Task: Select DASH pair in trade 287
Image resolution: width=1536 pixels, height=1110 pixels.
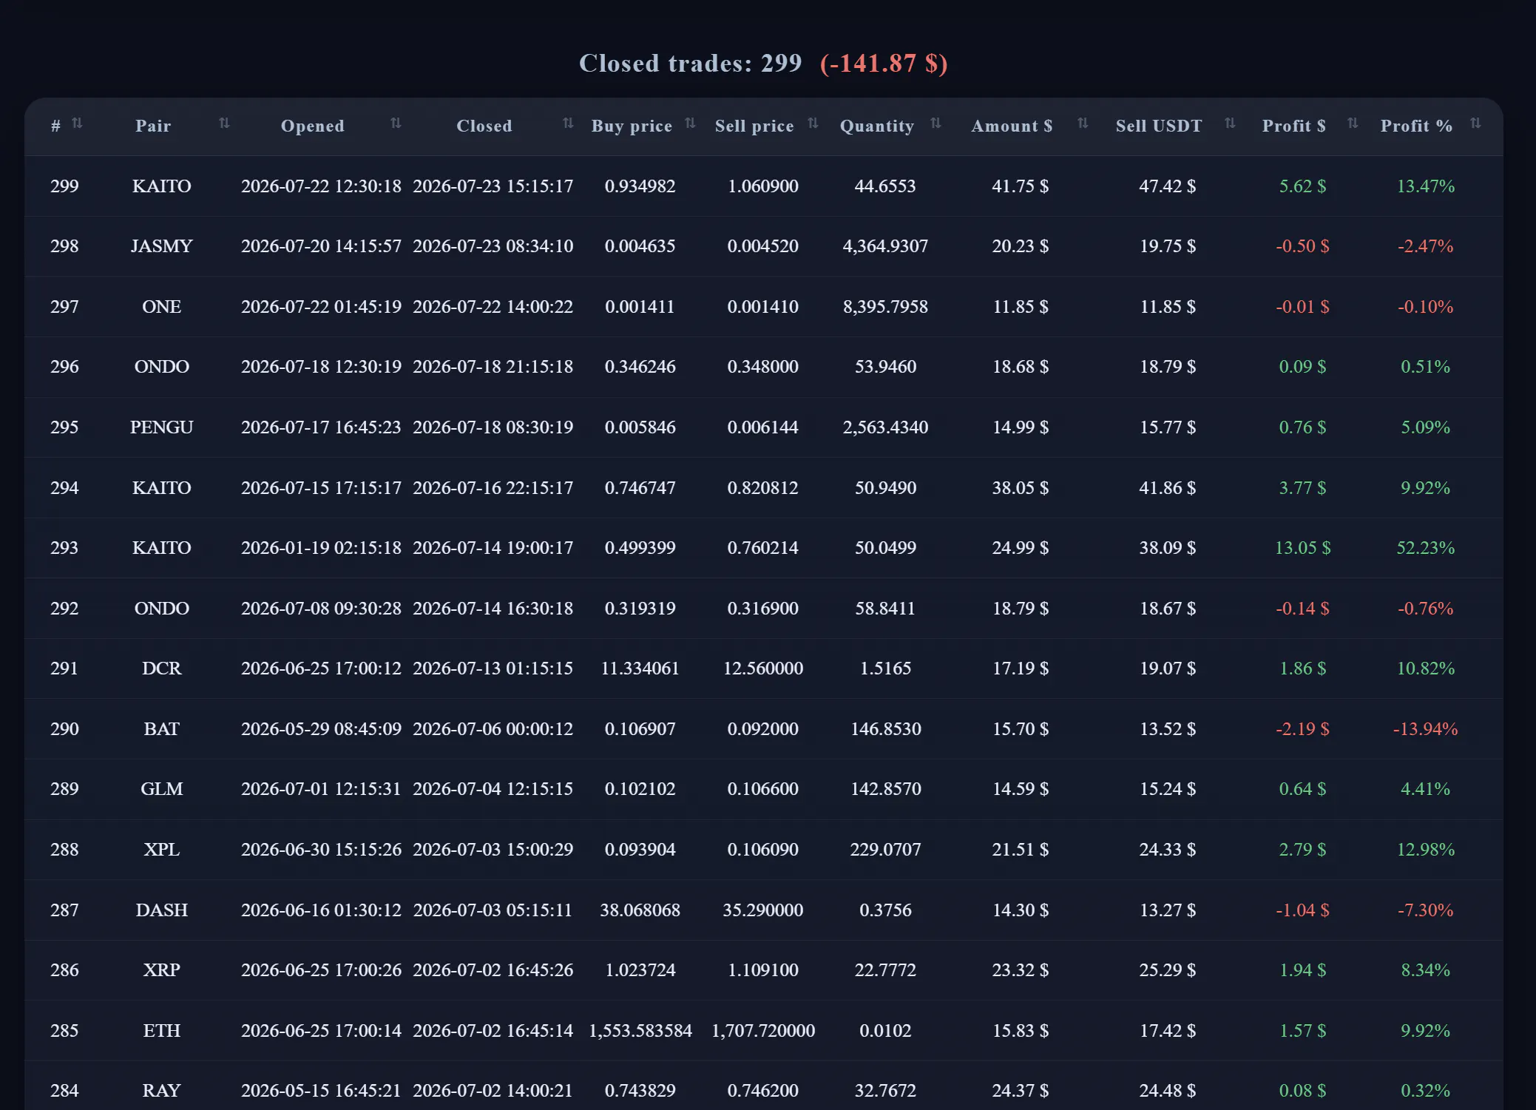Action: click(x=161, y=910)
